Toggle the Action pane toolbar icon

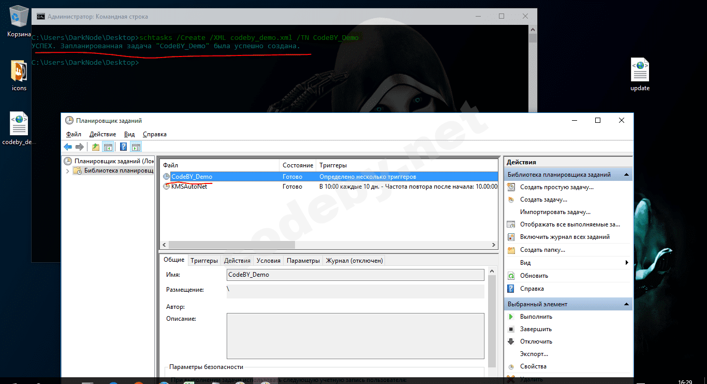pos(136,147)
